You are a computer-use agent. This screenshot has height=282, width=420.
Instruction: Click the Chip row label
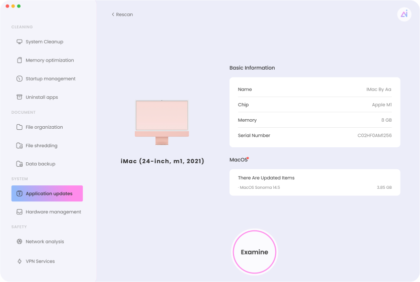pos(243,105)
